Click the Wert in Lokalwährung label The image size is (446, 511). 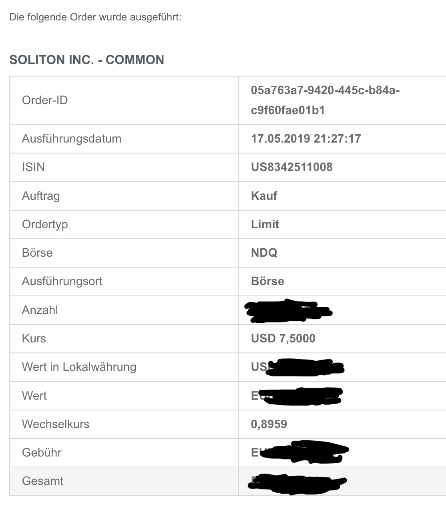click(79, 367)
